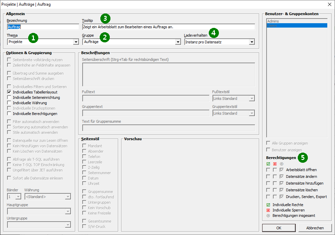Screen dimensions: 335x235
Task: Click into the Tooltip text field
Action: pos(168,27)
